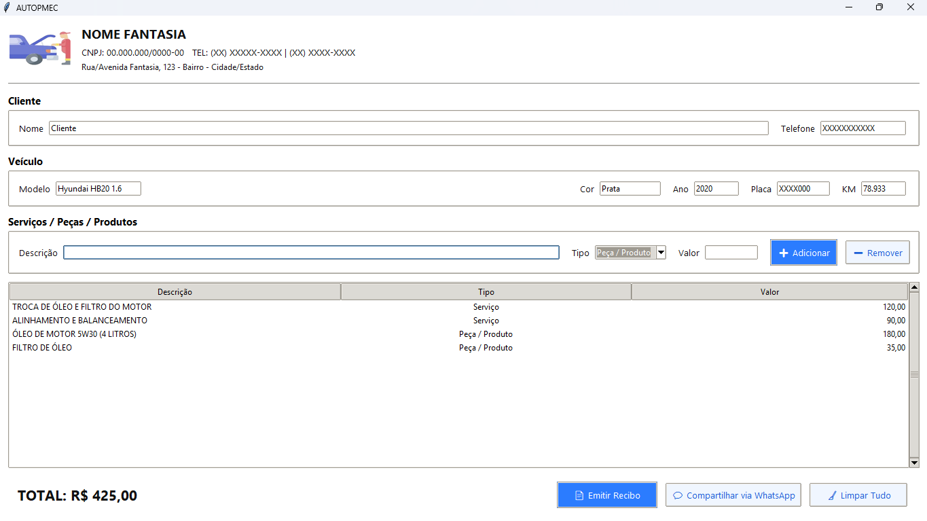Image resolution: width=927 pixels, height=521 pixels.
Task: Click Emitir Recibo document button
Action: click(607, 495)
